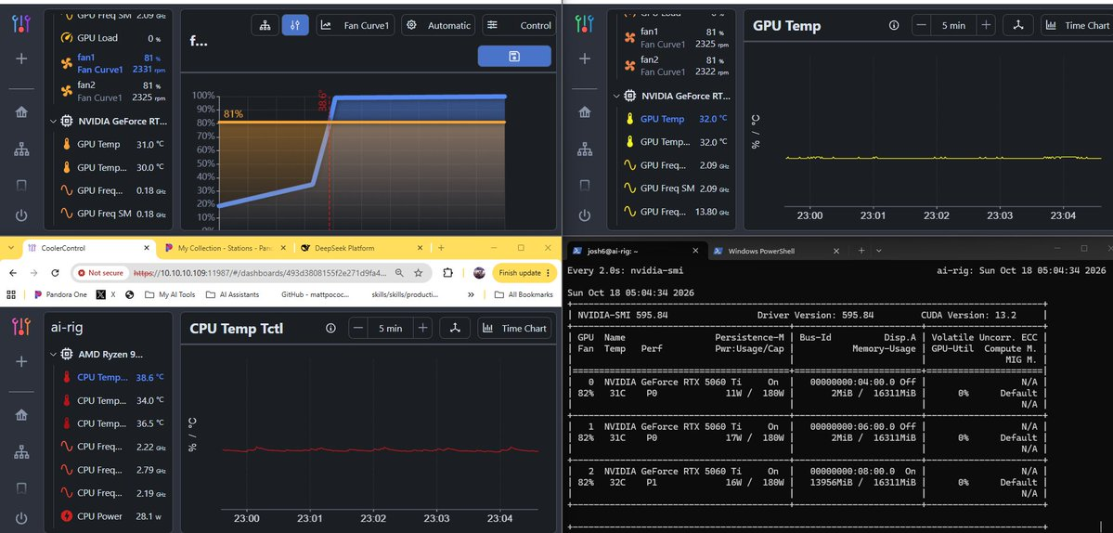The width and height of the screenshot is (1113, 533).
Task: Open a new browser tab
Action: click(441, 248)
